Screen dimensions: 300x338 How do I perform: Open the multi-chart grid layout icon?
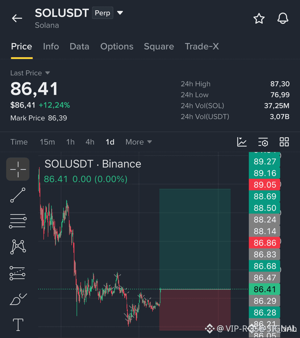(284, 142)
